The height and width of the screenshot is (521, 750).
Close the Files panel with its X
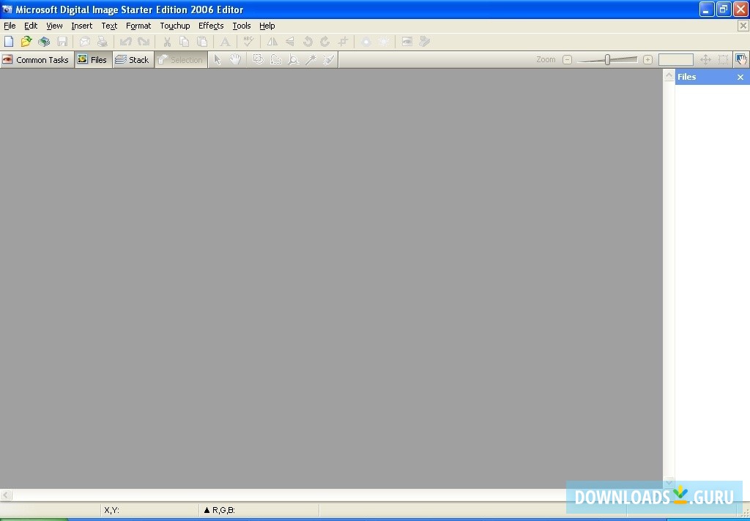(x=740, y=76)
